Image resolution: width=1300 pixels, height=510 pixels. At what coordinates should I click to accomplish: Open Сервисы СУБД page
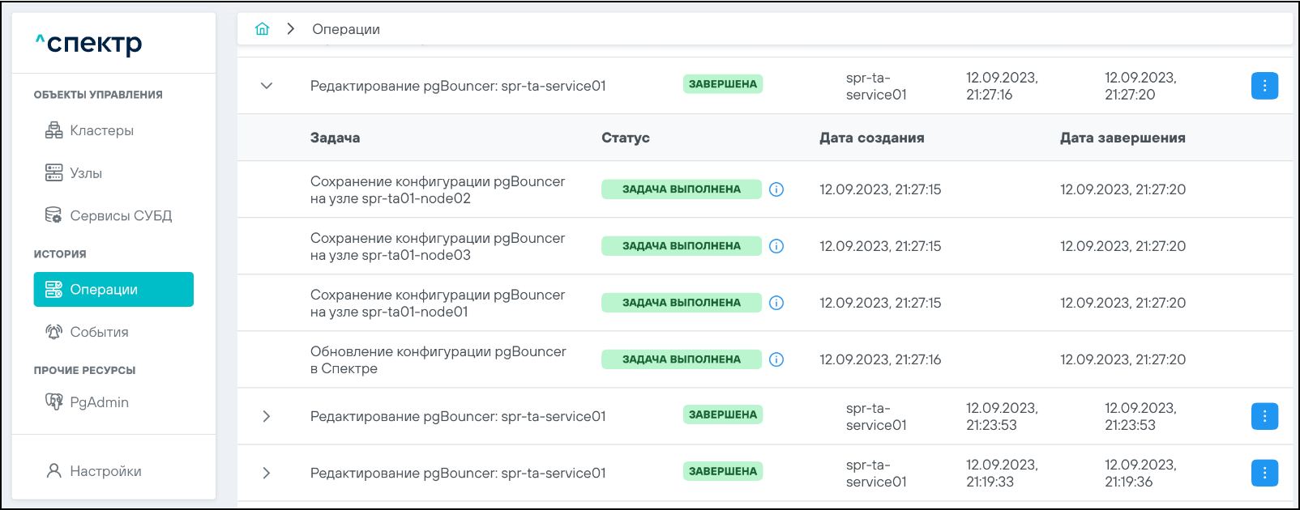pyautogui.click(x=120, y=216)
